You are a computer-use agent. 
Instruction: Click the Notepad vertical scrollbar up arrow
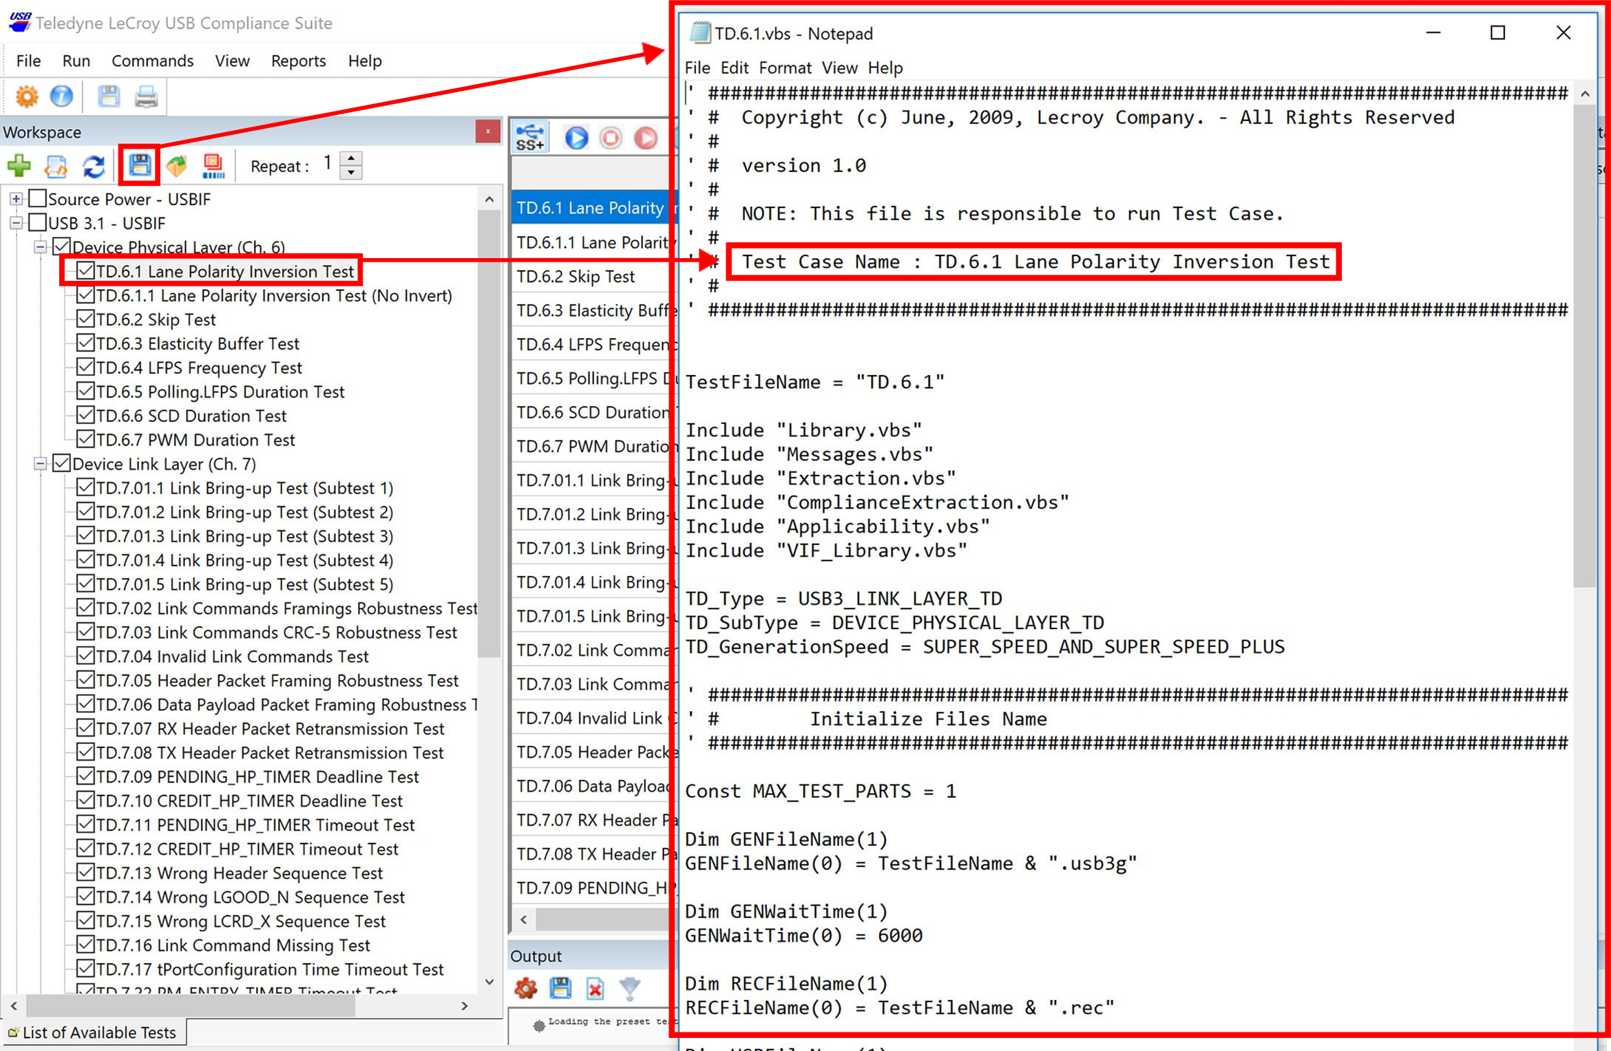coord(1585,94)
